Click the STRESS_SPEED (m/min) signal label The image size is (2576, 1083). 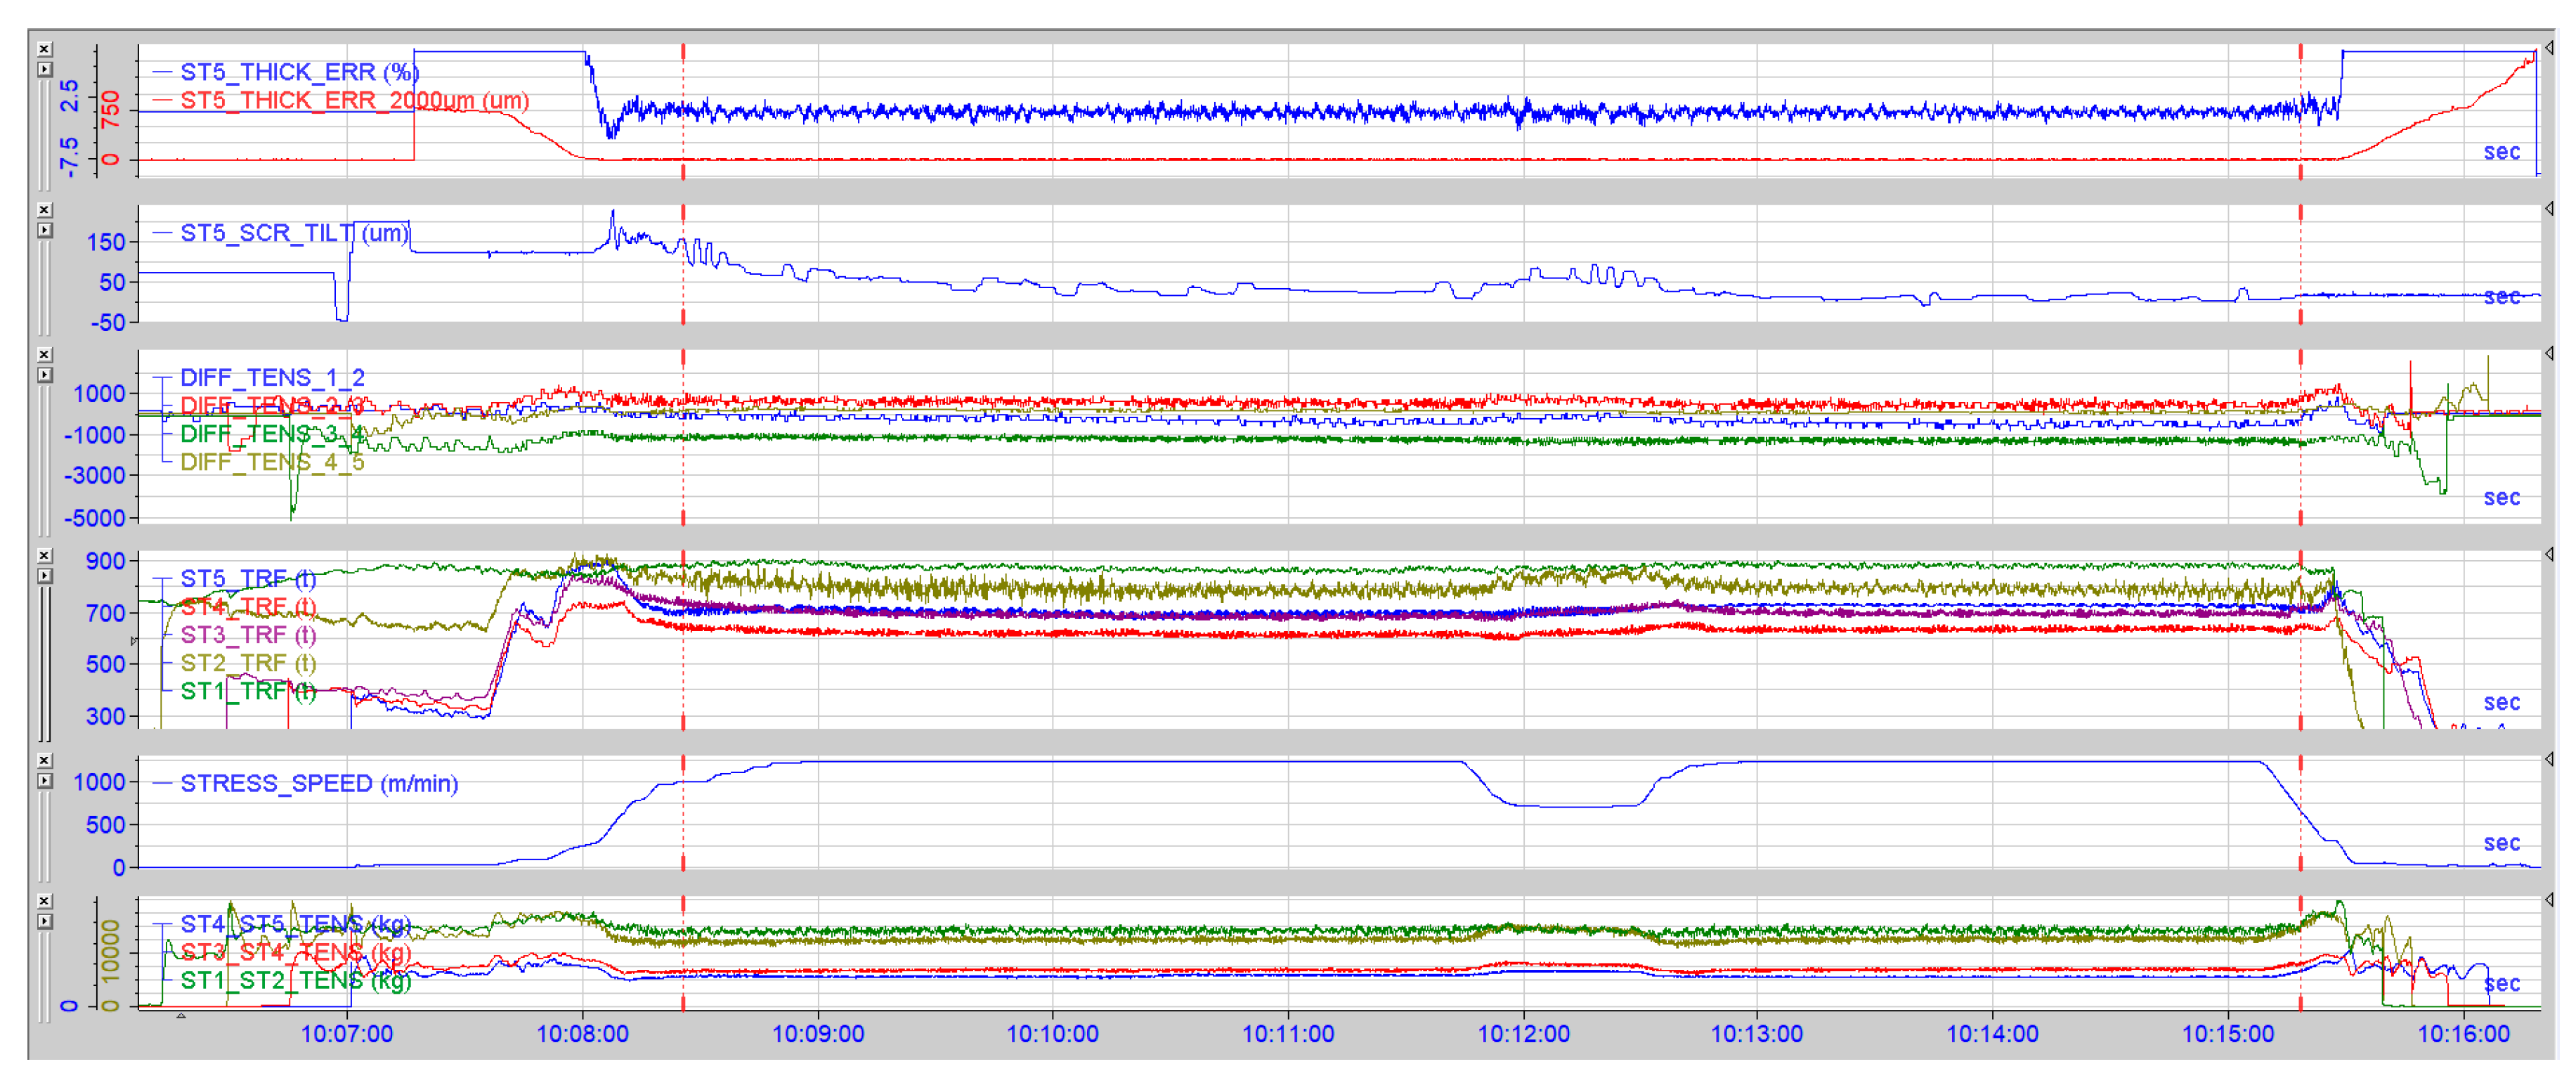point(318,783)
